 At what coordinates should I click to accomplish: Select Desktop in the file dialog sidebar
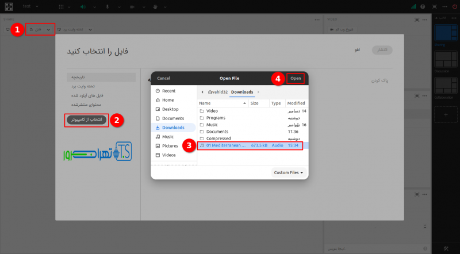coord(174,109)
